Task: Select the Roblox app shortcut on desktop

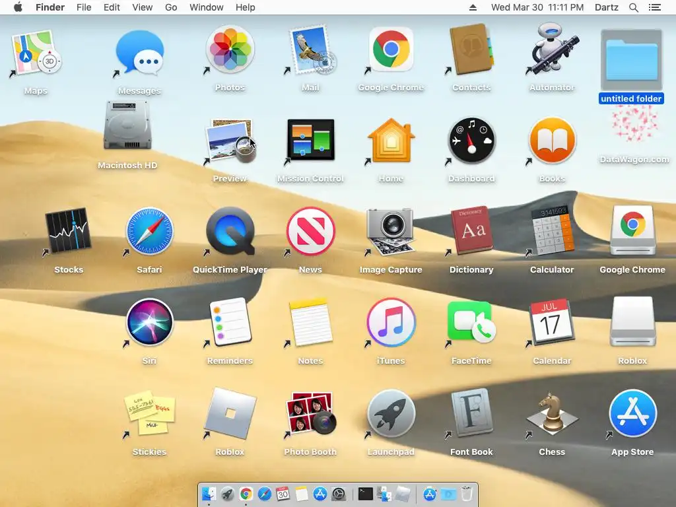Action: click(230, 414)
